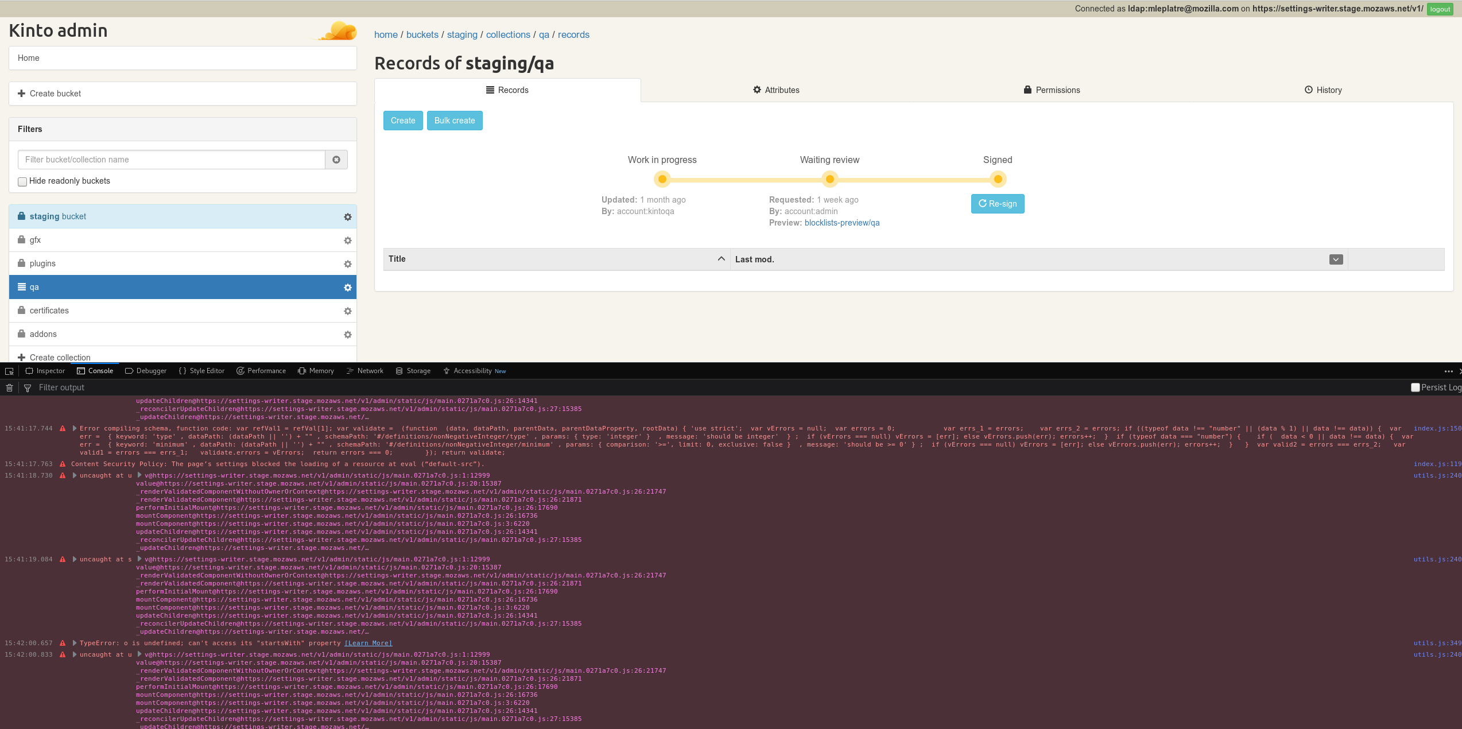Image resolution: width=1462 pixels, height=729 pixels.
Task: Enable the Hide readonly buckets checkbox
Action: point(22,181)
